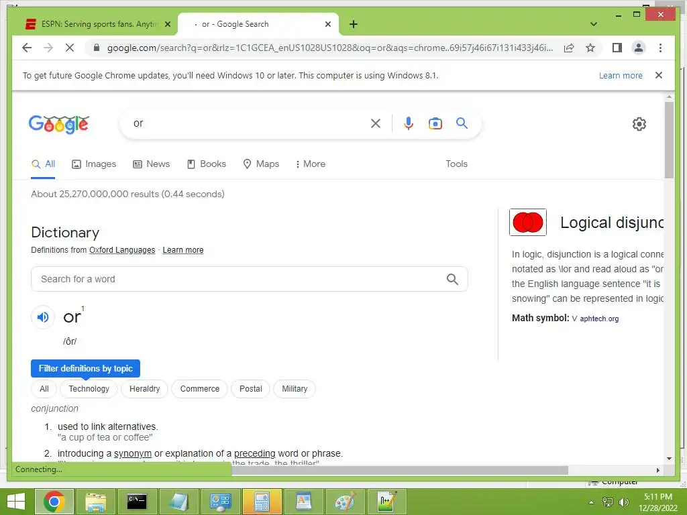Open the Chrome profile avatar
Viewport: 687px width, 515px height.
[639, 48]
